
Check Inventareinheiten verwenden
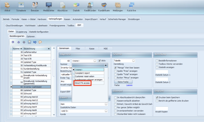point(115,111)
